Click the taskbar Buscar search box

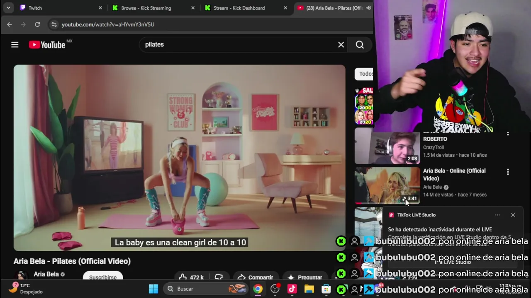pos(206,288)
